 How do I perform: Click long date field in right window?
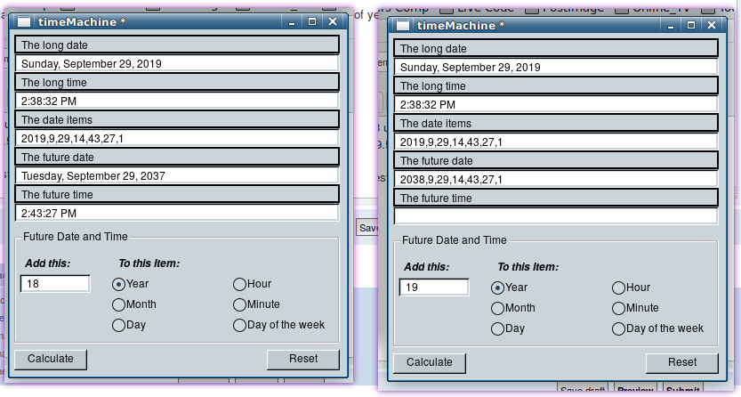click(556, 67)
